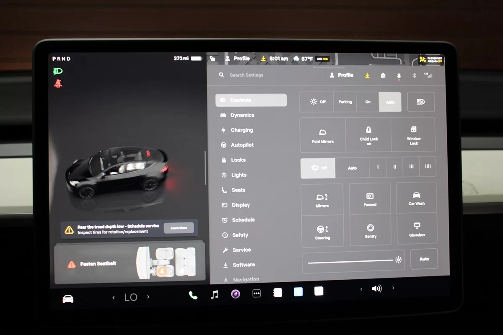
Task: Decrease volume with left chevron
Action: click(x=361, y=289)
